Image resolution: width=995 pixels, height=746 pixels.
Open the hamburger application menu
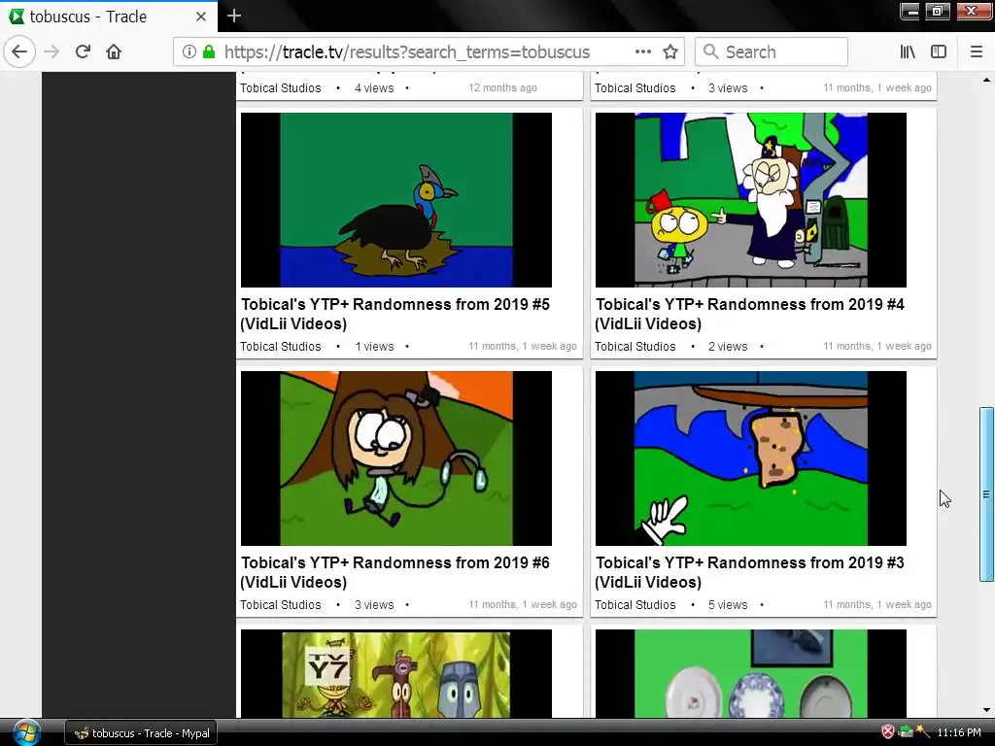[977, 51]
